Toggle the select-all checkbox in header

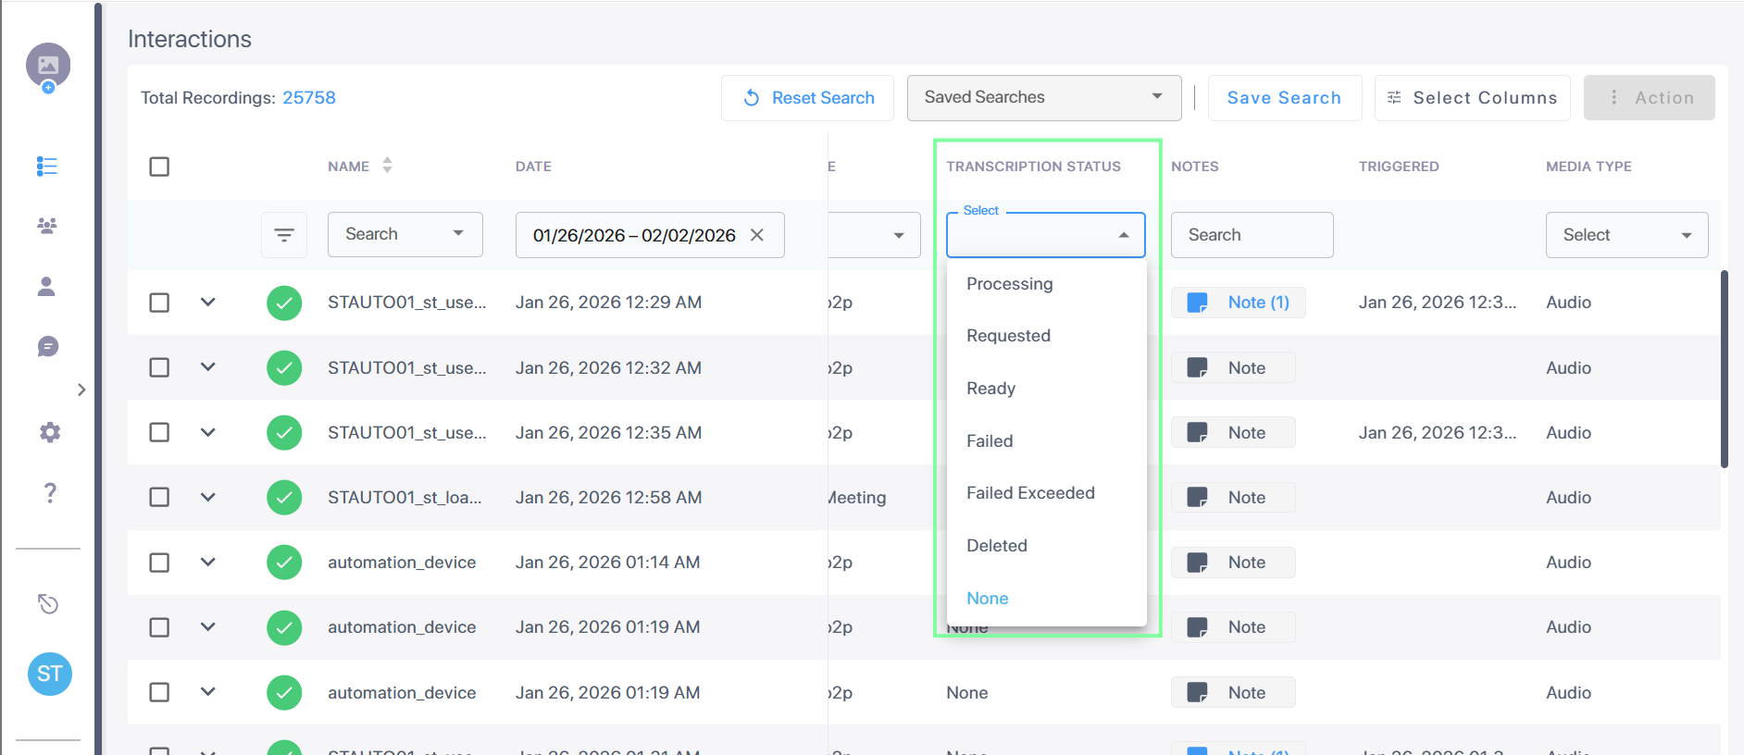(159, 167)
